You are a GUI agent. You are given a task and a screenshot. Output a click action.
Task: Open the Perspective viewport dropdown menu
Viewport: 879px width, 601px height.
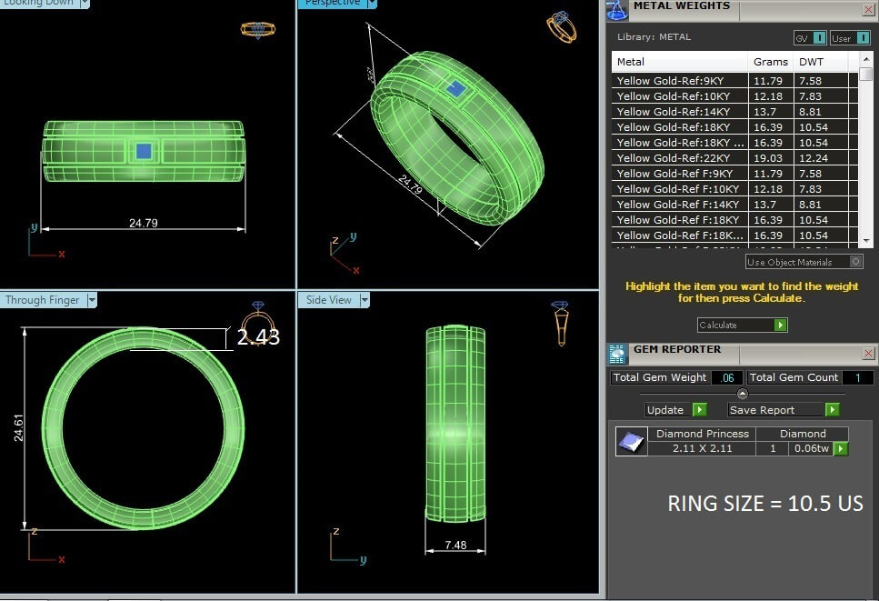tap(371, 3)
